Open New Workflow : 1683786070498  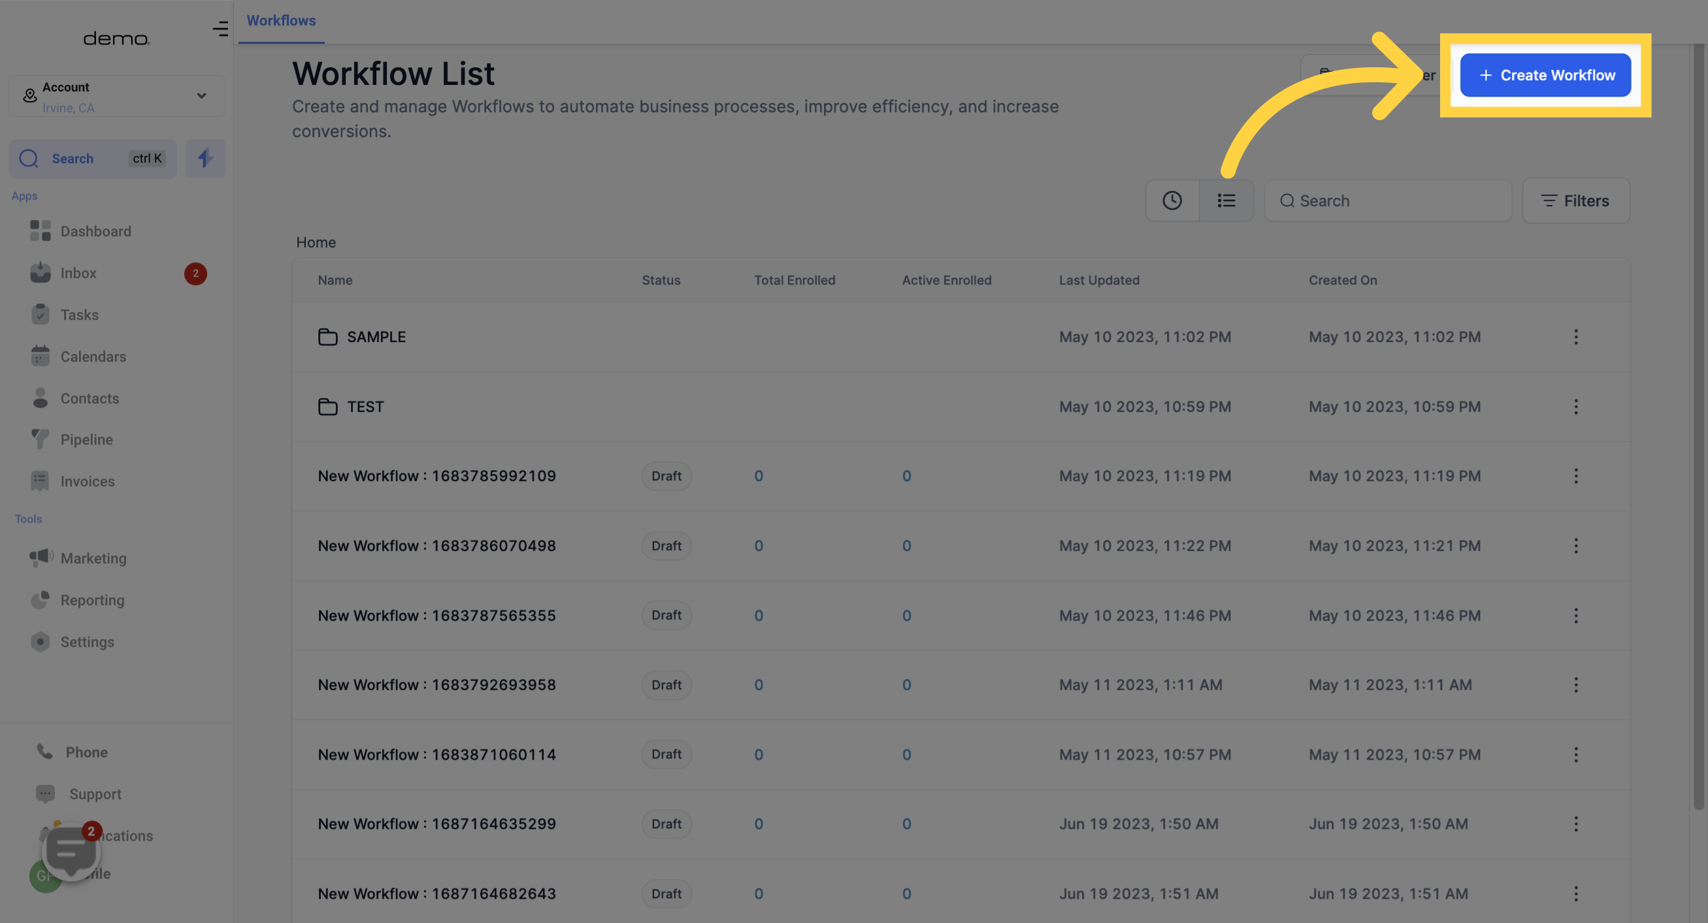437,545
